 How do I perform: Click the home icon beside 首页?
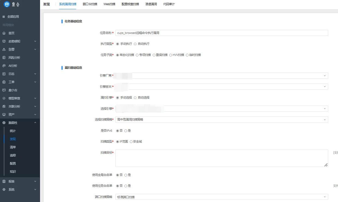4,33
